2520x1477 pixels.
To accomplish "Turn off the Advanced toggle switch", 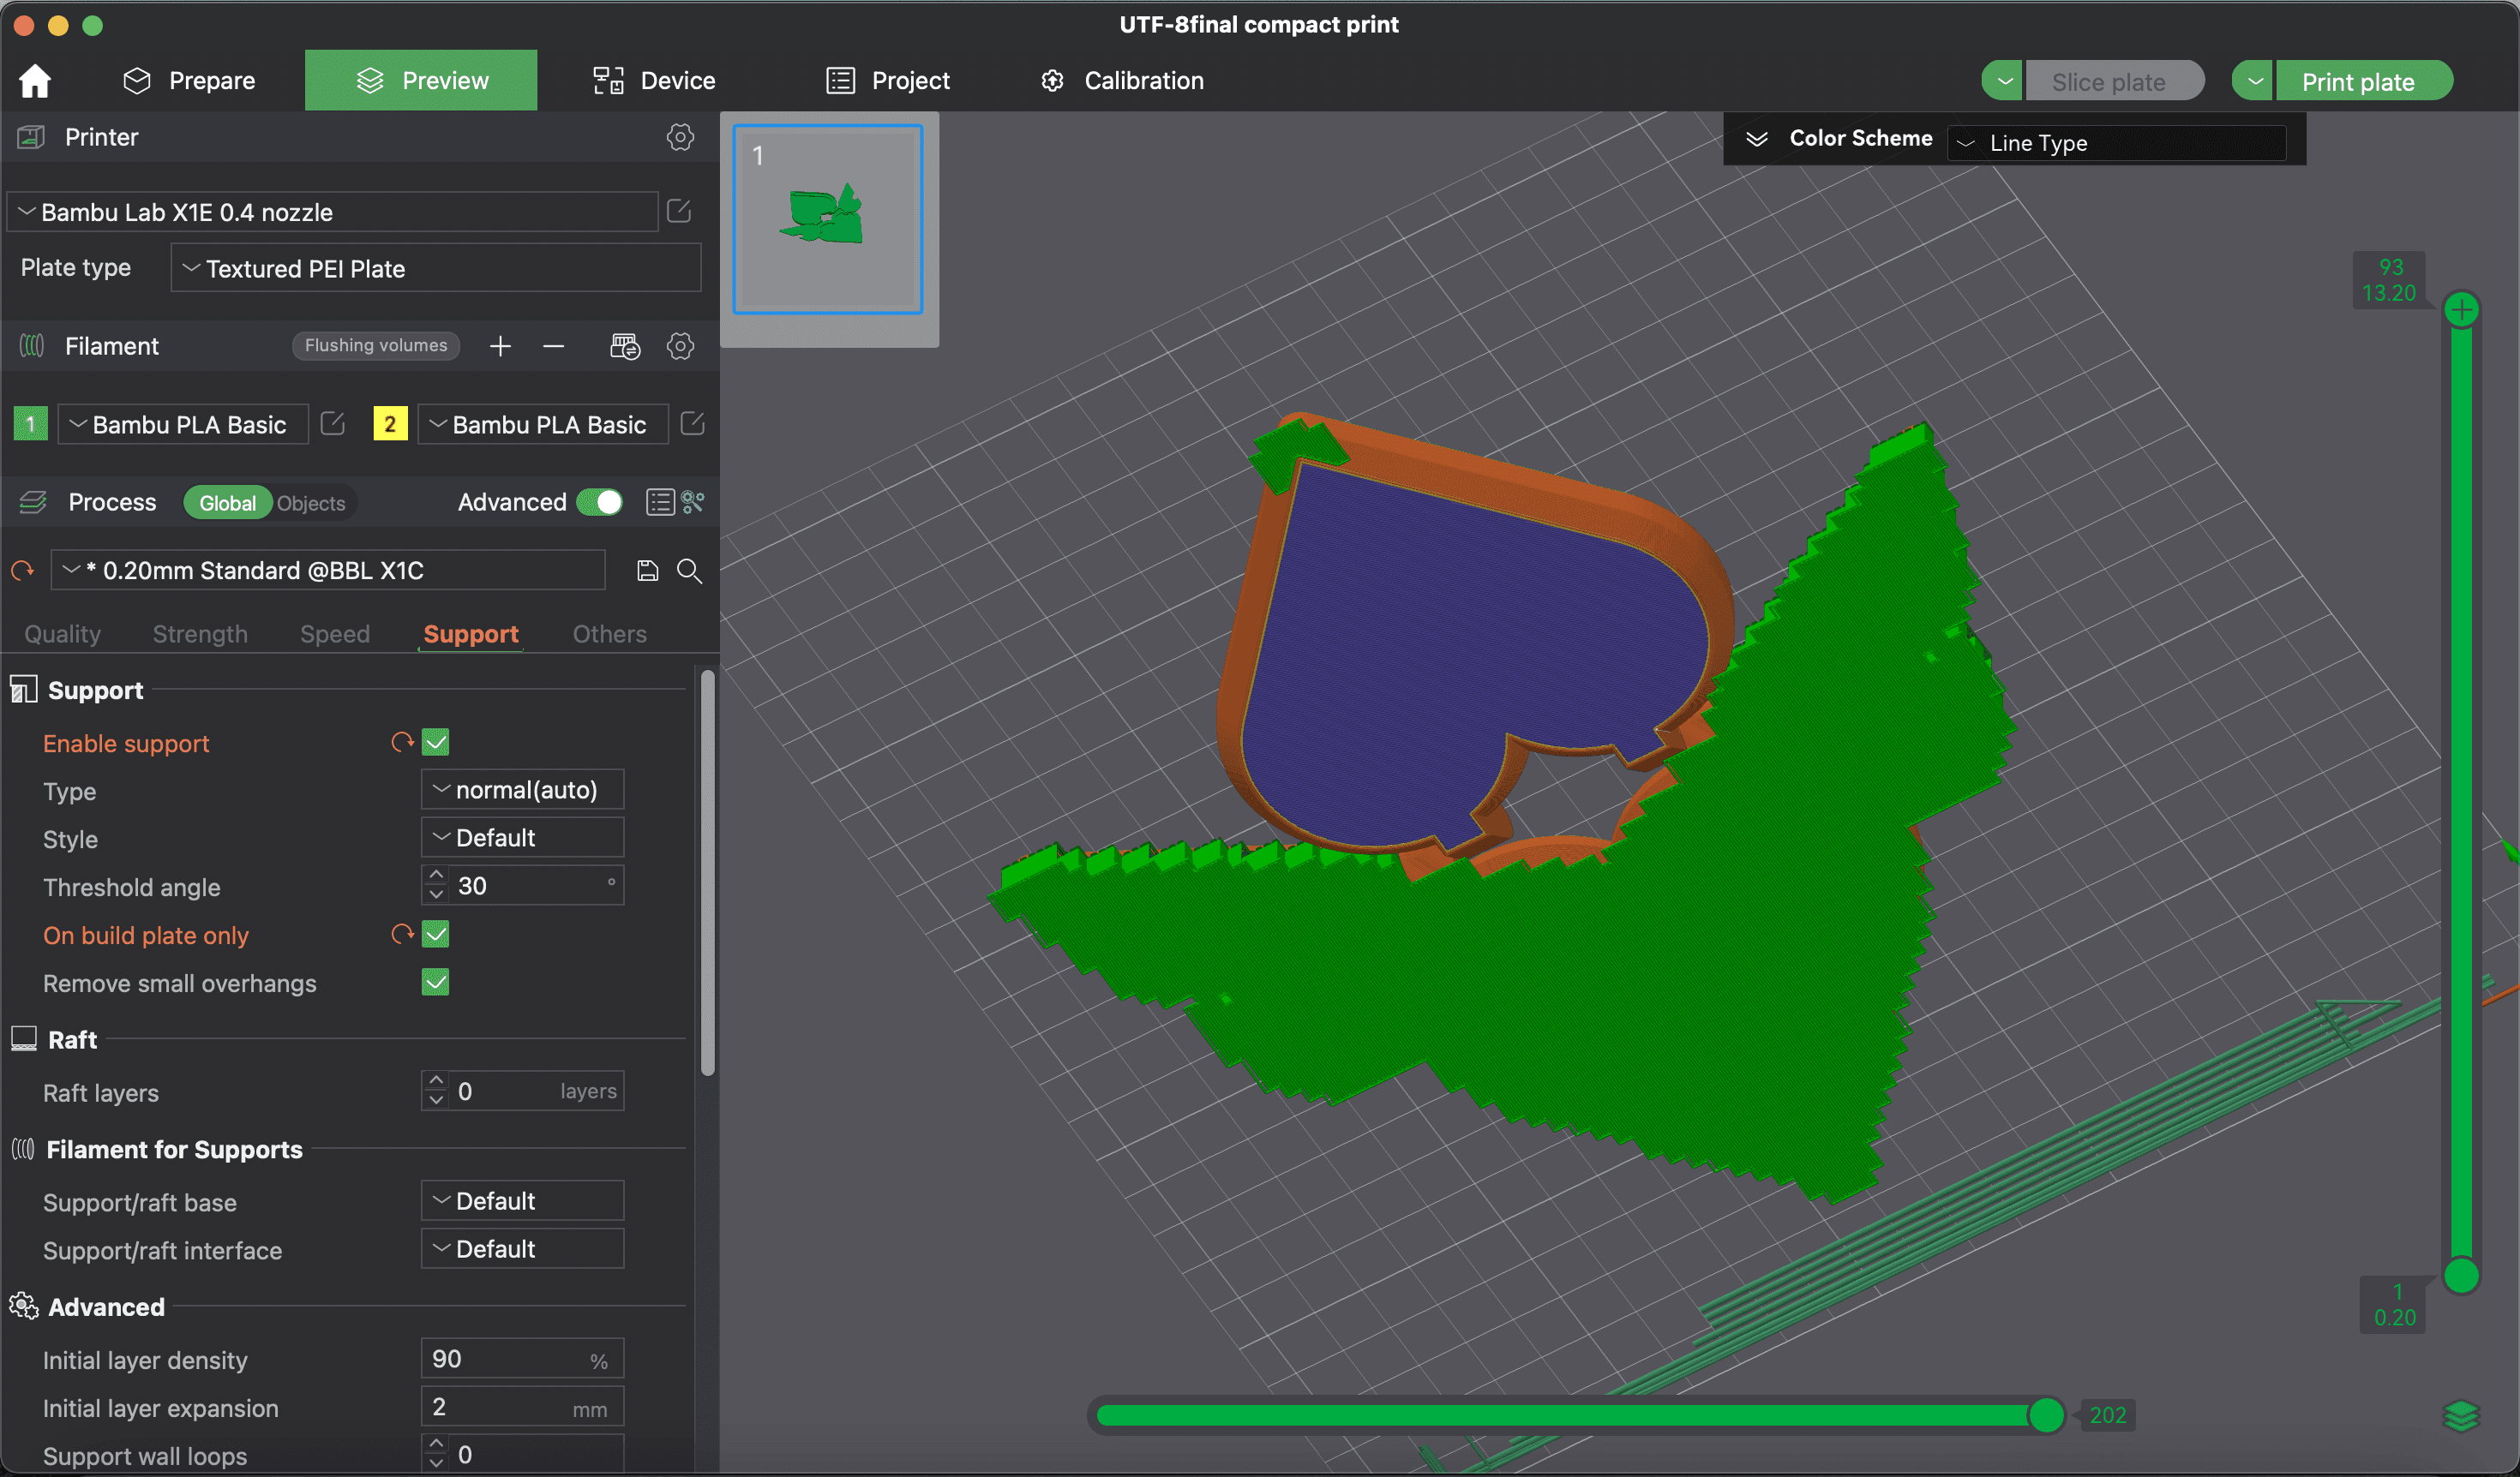I will click(x=600, y=502).
